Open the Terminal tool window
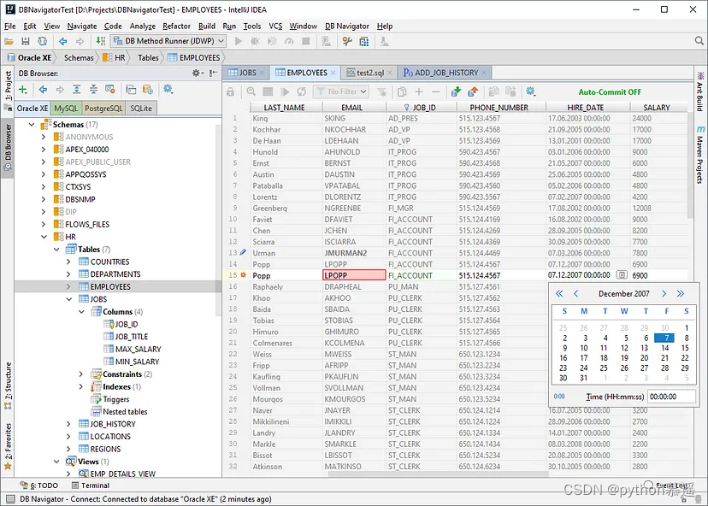Image resolution: width=708 pixels, height=506 pixels. (x=91, y=485)
